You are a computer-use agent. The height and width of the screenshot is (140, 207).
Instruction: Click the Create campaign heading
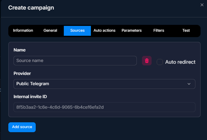pos(31,8)
